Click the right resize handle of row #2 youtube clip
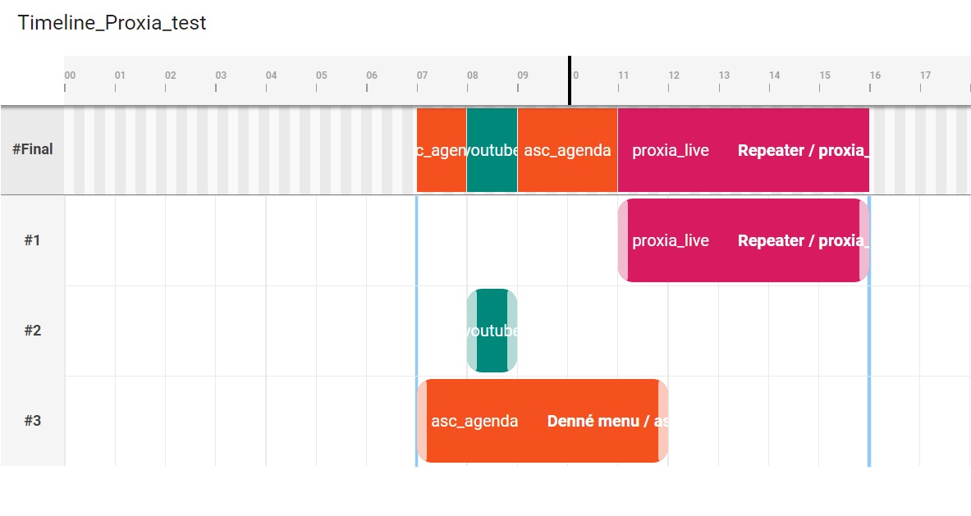Screen dimensions: 971x516 pyautogui.click(x=512, y=331)
